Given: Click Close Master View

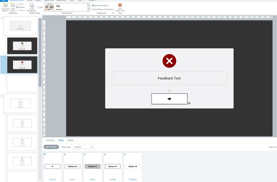Looking at the screenshot, I should [120, 7].
